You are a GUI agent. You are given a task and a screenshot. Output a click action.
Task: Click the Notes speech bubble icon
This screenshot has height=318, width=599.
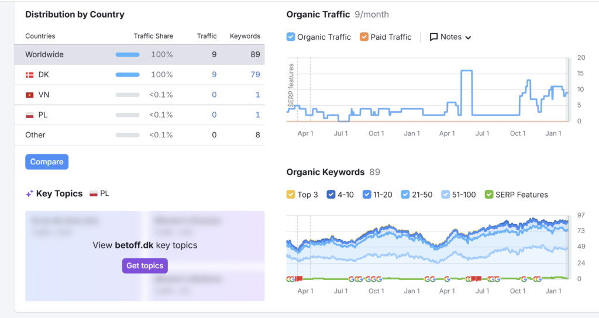click(433, 37)
